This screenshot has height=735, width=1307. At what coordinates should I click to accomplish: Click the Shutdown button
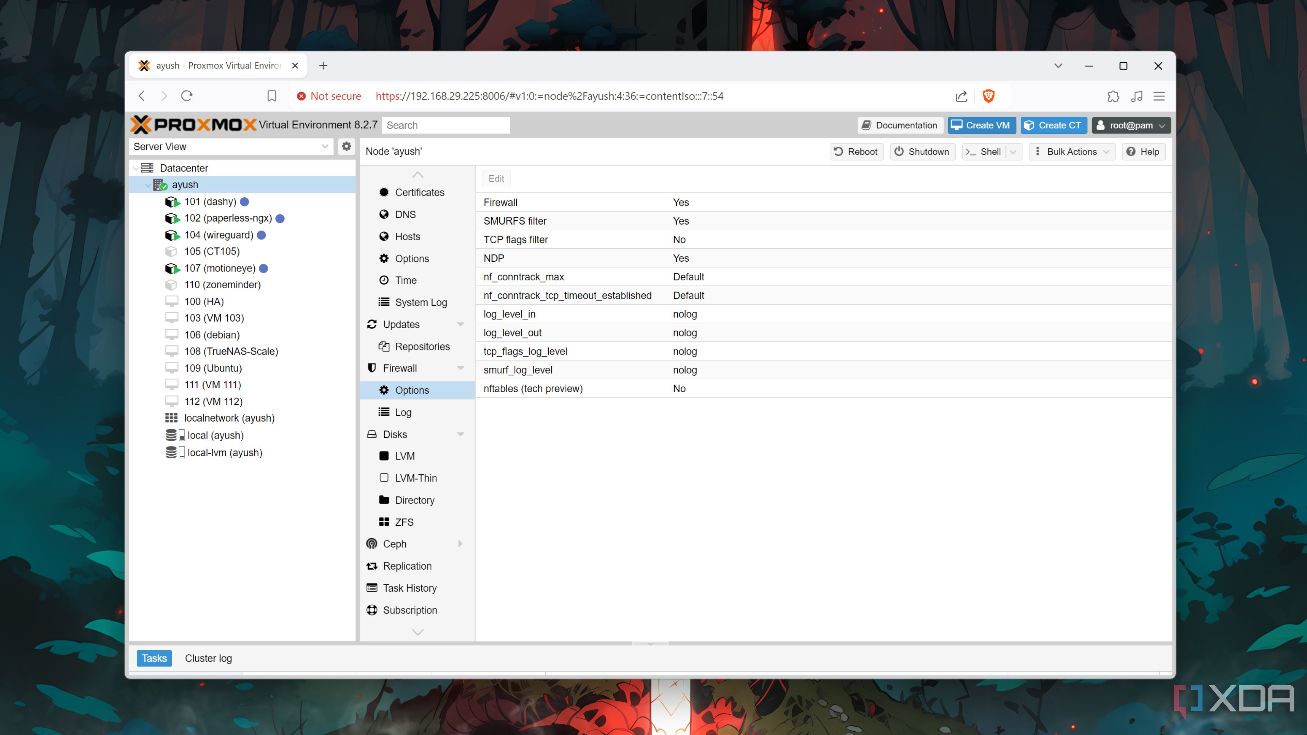point(922,151)
